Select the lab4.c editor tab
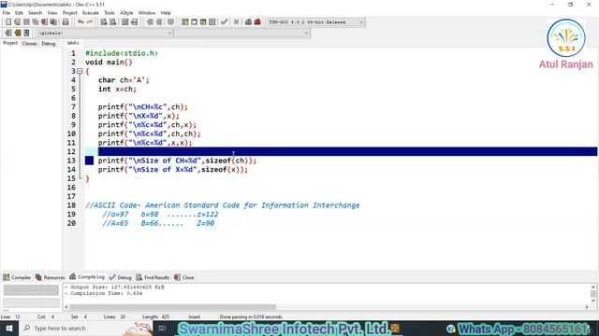 pyautogui.click(x=73, y=43)
